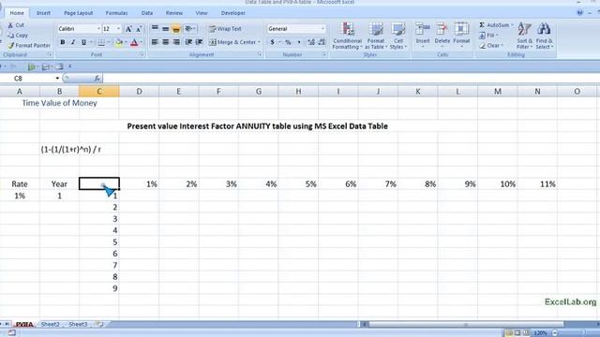This screenshot has width=600, height=337.
Task: Toggle Bold formatting
Action: [63, 42]
